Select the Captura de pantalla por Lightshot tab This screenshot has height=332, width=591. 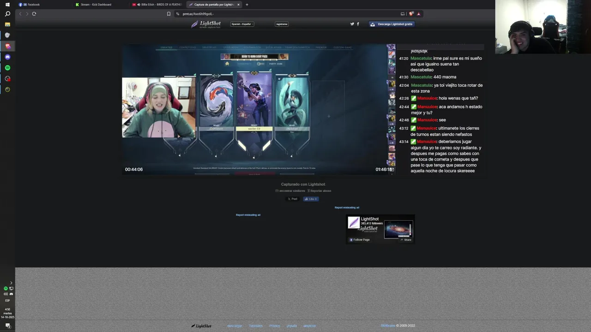(213, 5)
